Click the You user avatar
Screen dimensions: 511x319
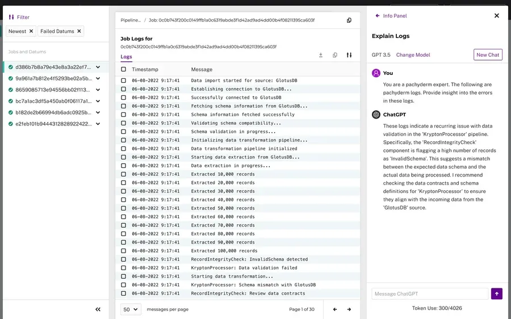(x=376, y=73)
